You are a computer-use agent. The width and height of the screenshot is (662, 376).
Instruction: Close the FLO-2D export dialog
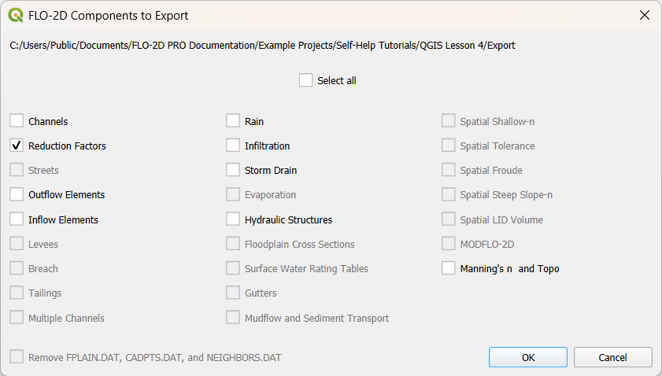[x=645, y=16]
